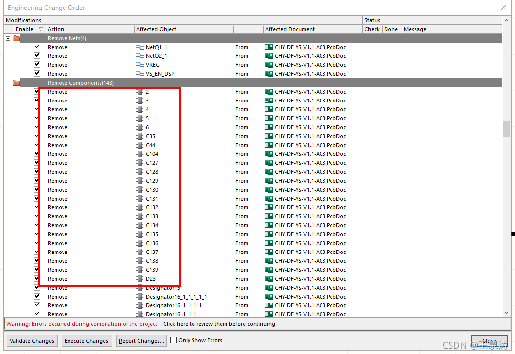The height and width of the screenshot is (354, 515).
Task: Click the net icon next to VREG
Action: pos(139,65)
